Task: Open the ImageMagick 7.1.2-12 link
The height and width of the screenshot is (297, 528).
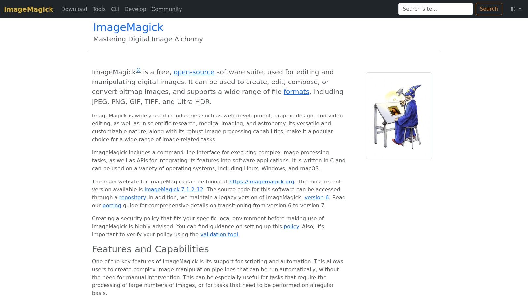Action: pyautogui.click(x=174, y=189)
